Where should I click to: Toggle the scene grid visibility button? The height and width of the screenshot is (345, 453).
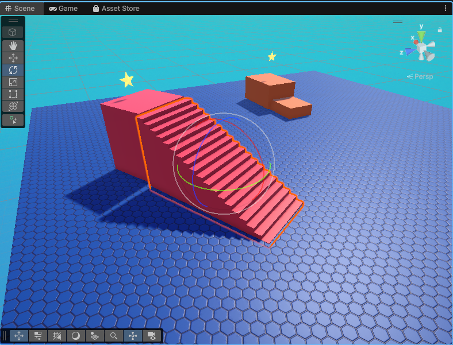click(95, 336)
